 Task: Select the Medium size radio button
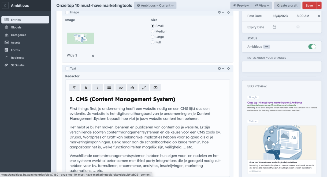click(x=153, y=31)
